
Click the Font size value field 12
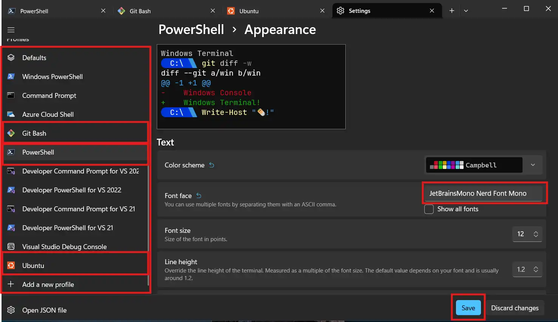tap(521, 234)
